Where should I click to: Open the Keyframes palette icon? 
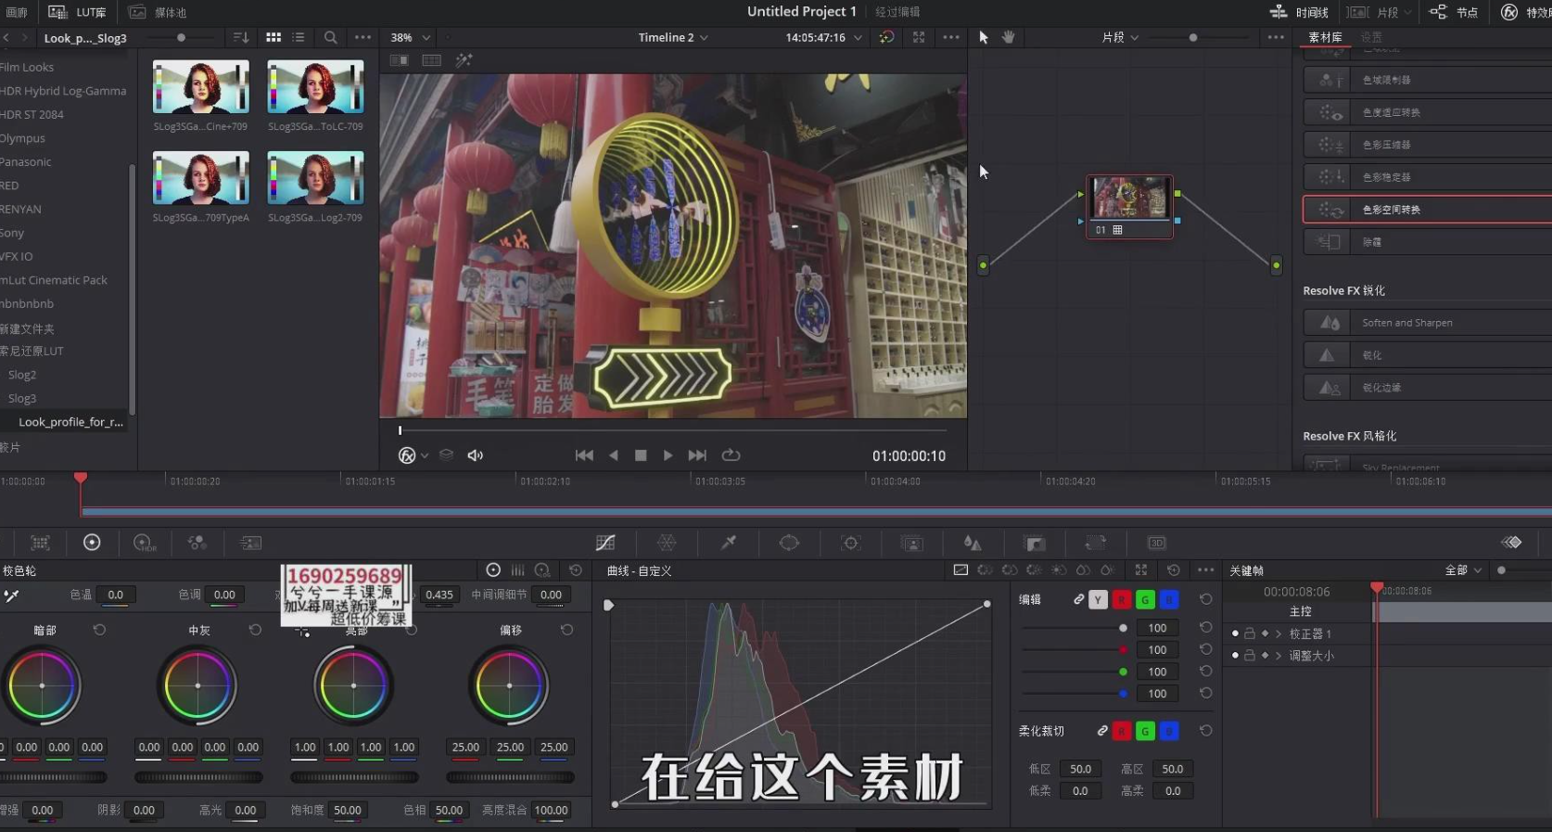1511,543
